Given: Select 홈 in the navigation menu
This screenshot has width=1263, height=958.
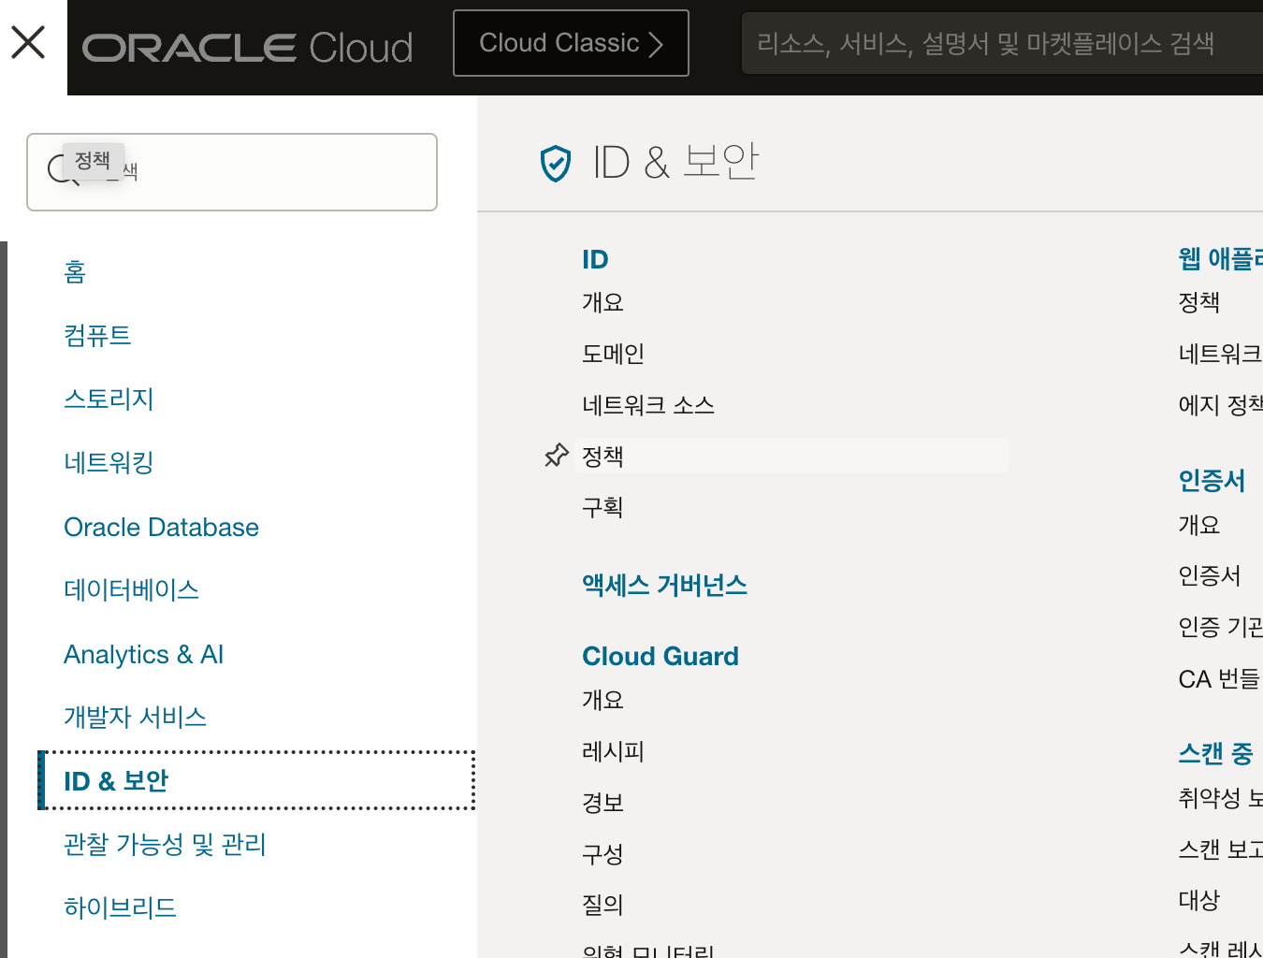Looking at the screenshot, I should pyautogui.click(x=75, y=272).
